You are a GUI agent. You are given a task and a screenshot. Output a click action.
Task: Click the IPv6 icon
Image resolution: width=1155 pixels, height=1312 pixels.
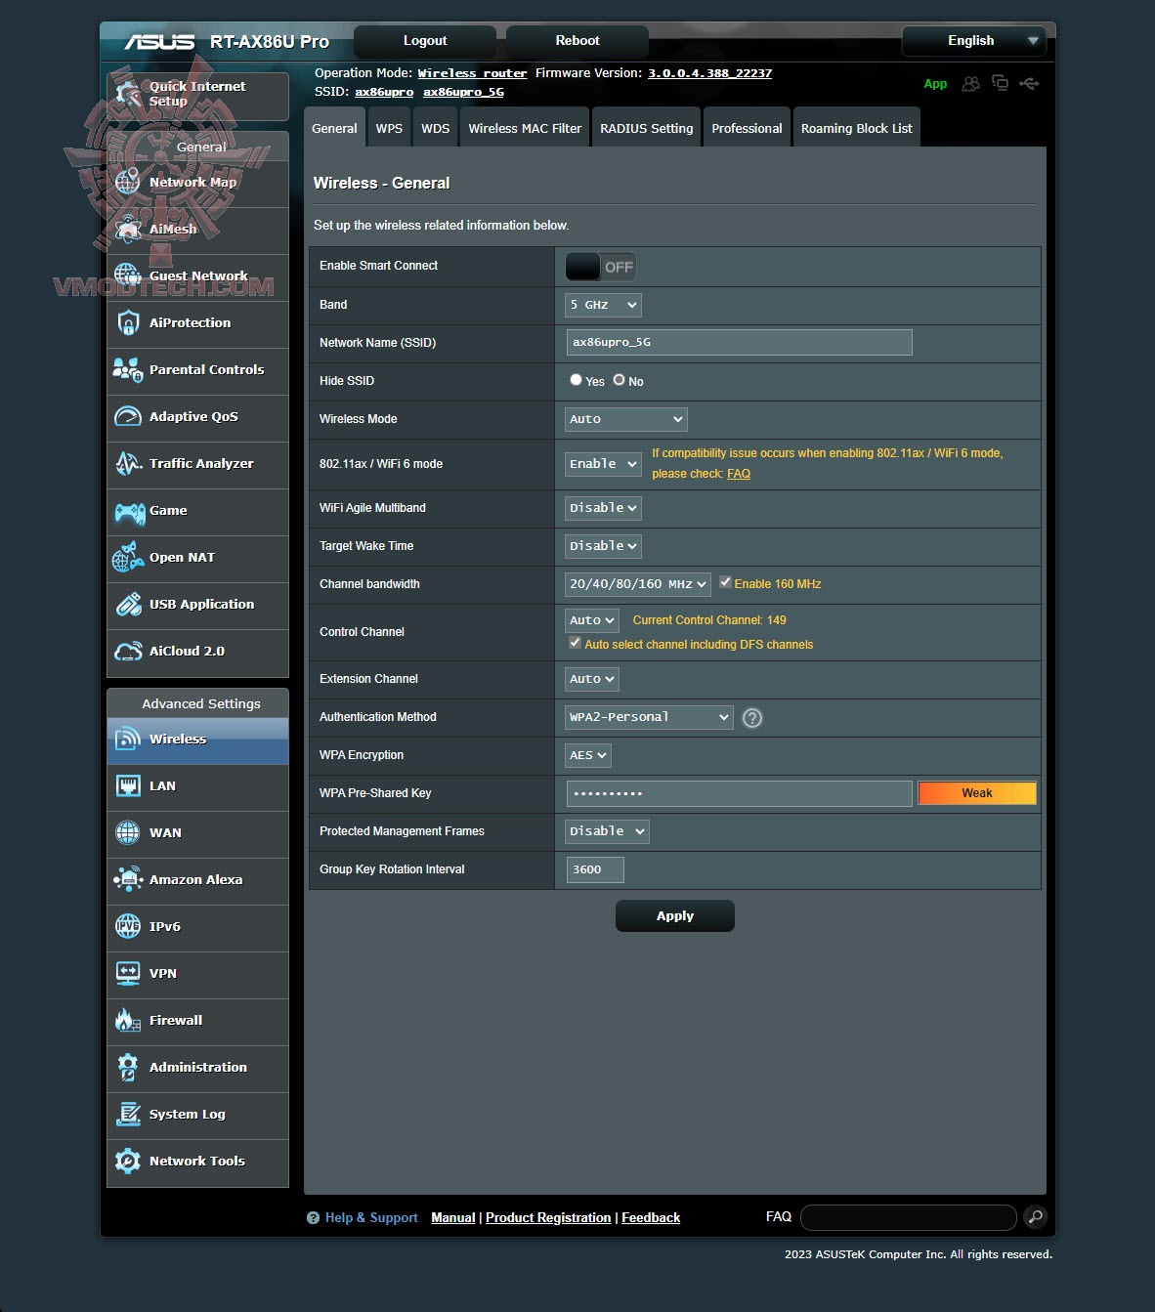(128, 927)
